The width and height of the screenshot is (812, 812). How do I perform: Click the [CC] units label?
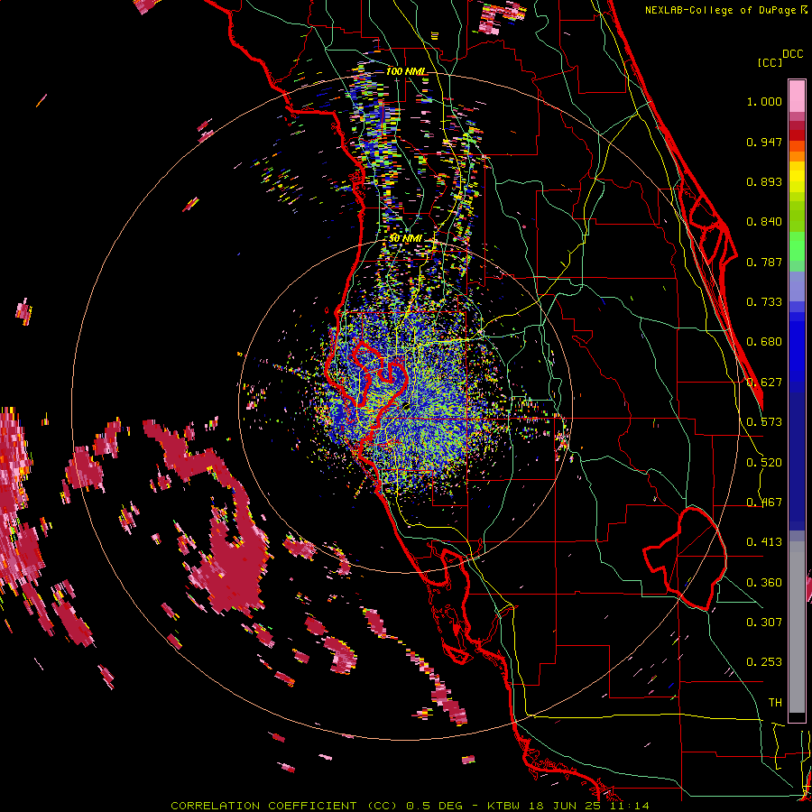[x=769, y=62]
